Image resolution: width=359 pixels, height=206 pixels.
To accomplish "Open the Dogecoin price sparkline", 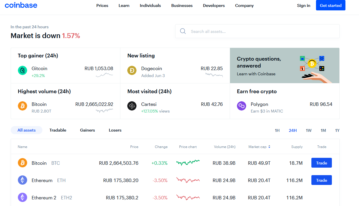I will point(214,75).
